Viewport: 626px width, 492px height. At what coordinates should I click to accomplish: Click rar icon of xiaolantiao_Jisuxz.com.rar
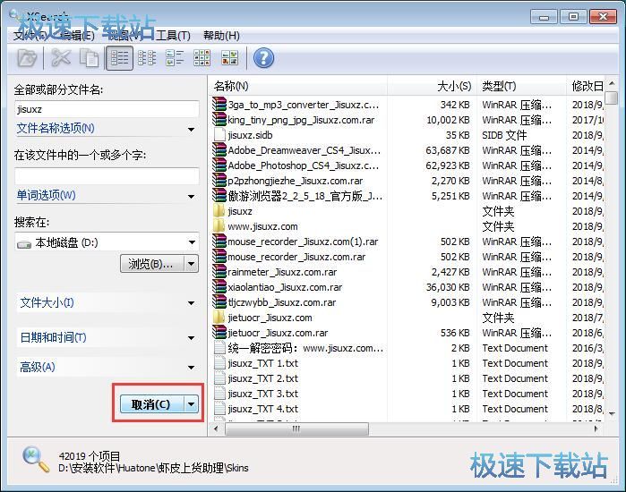click(x=219, y=286)
